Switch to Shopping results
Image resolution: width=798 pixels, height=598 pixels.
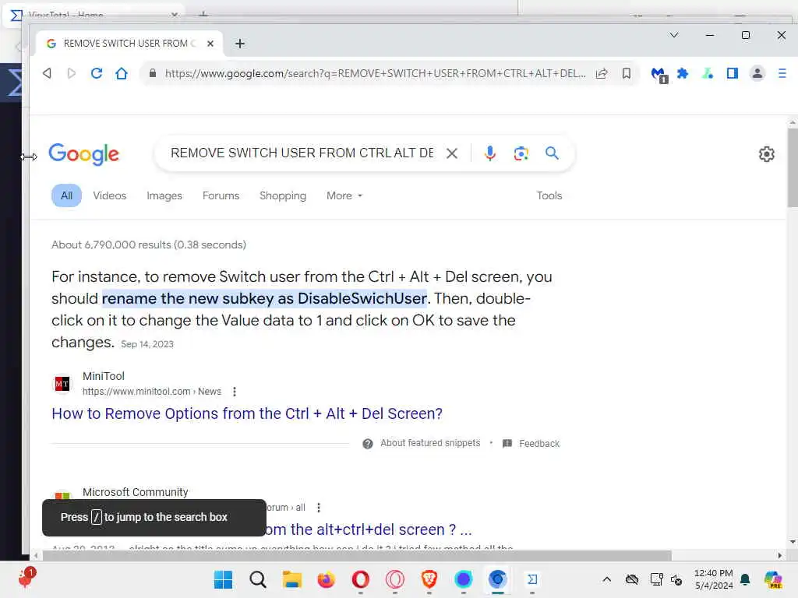pyautogui.click(x=283, y=195)
